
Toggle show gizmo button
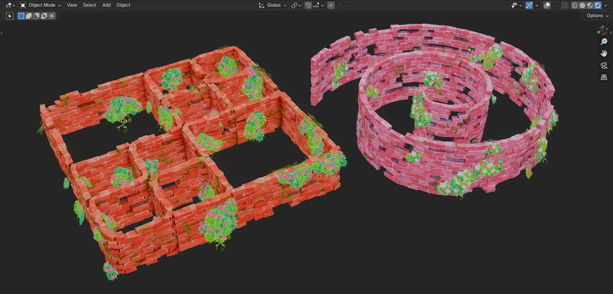coord(529,5)
